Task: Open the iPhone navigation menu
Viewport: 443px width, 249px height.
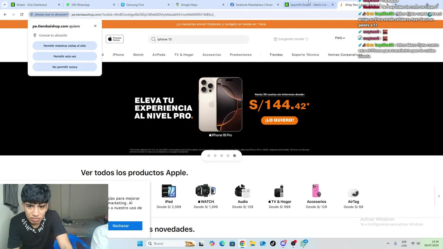Action: coord(118,55)
